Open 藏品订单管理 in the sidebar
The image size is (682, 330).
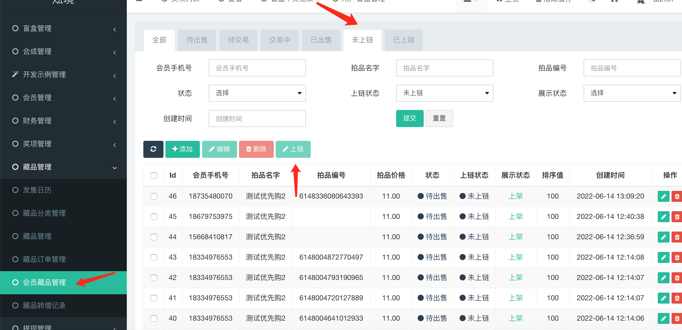(44, 259)
